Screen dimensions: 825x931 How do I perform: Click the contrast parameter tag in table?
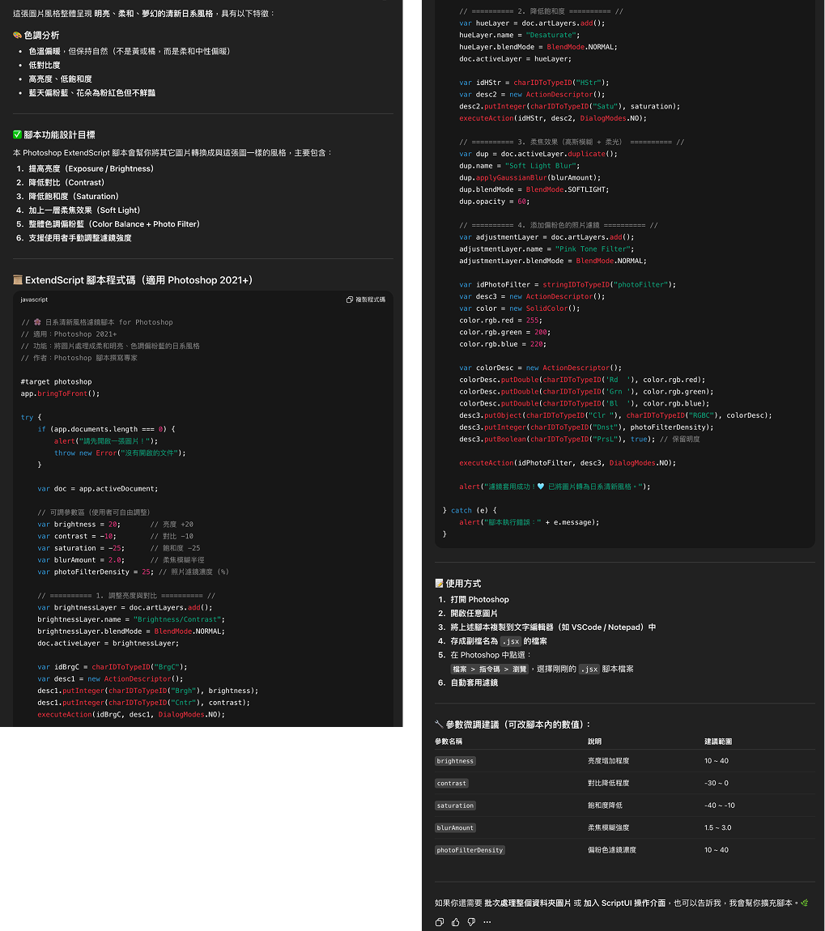pos(451,784)
